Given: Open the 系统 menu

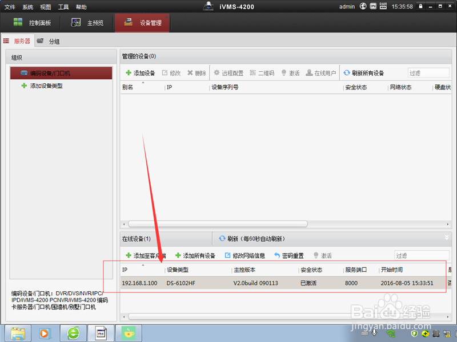Looking at the screenshot, I should pyautogui.click(x=27, y=7).
